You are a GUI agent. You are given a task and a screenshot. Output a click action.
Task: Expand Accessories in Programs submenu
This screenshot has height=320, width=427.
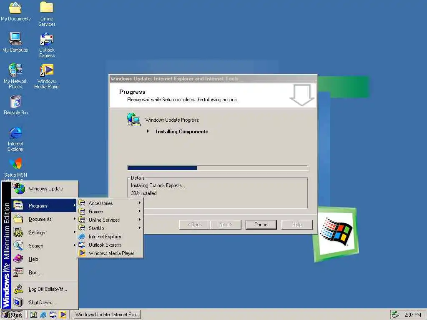[x=110, y=203]
